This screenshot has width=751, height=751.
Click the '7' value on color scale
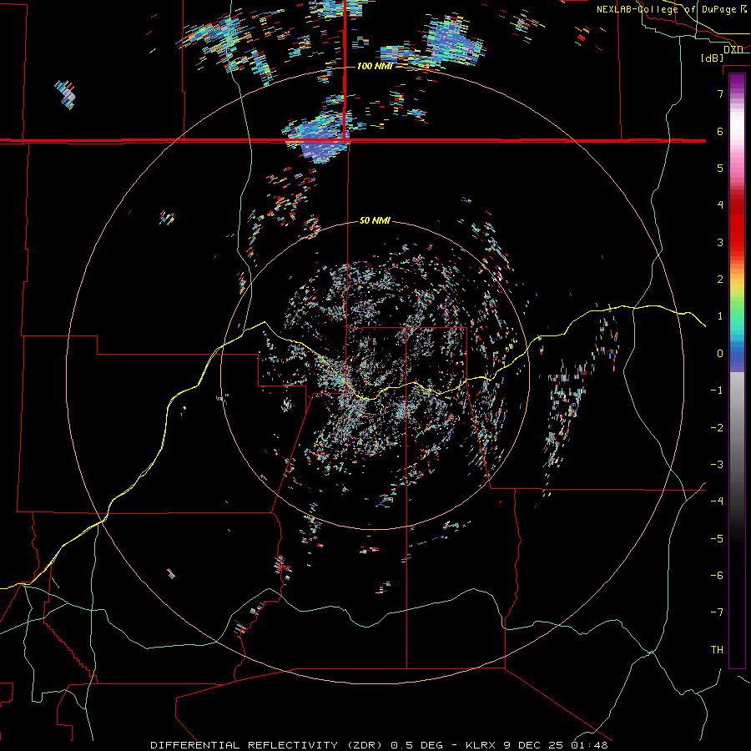coord(720,93)
